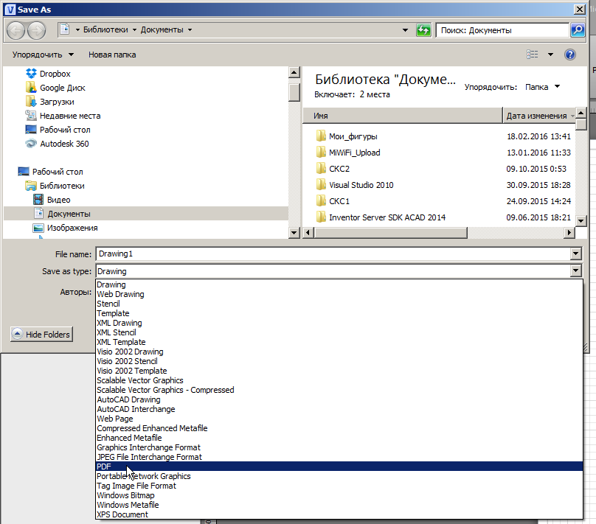Click the Библиотеки breadcrumb segment
Screen dimensions: 596x524
tap(105, 29)
